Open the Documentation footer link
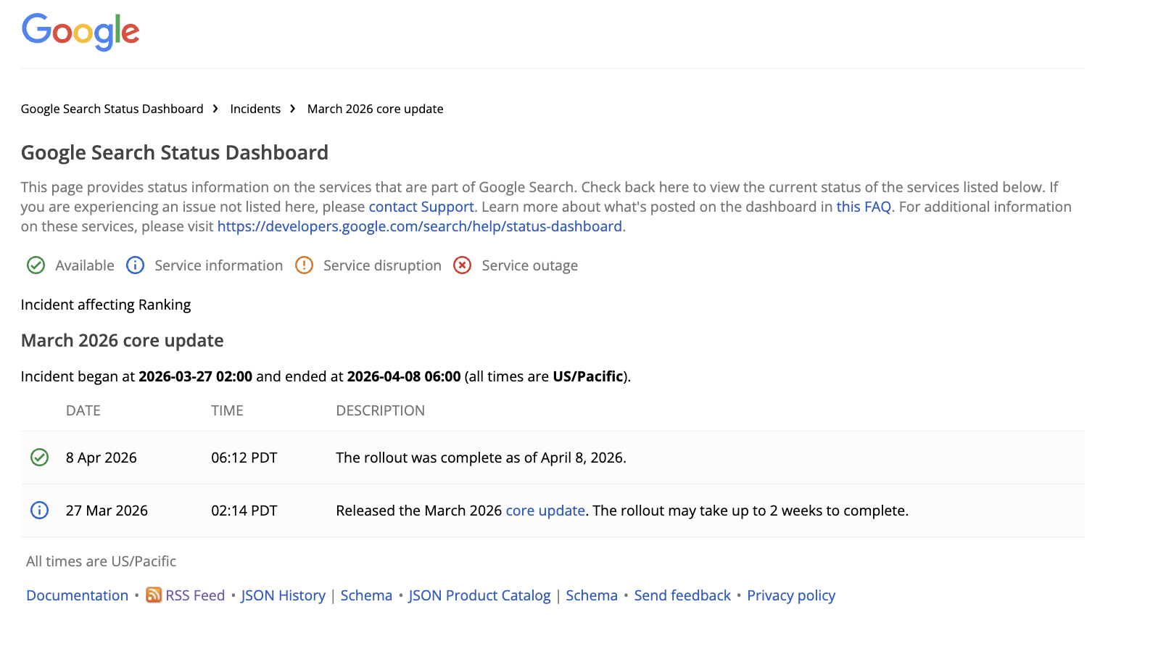Screen dimensions: 1166x657 76,595
